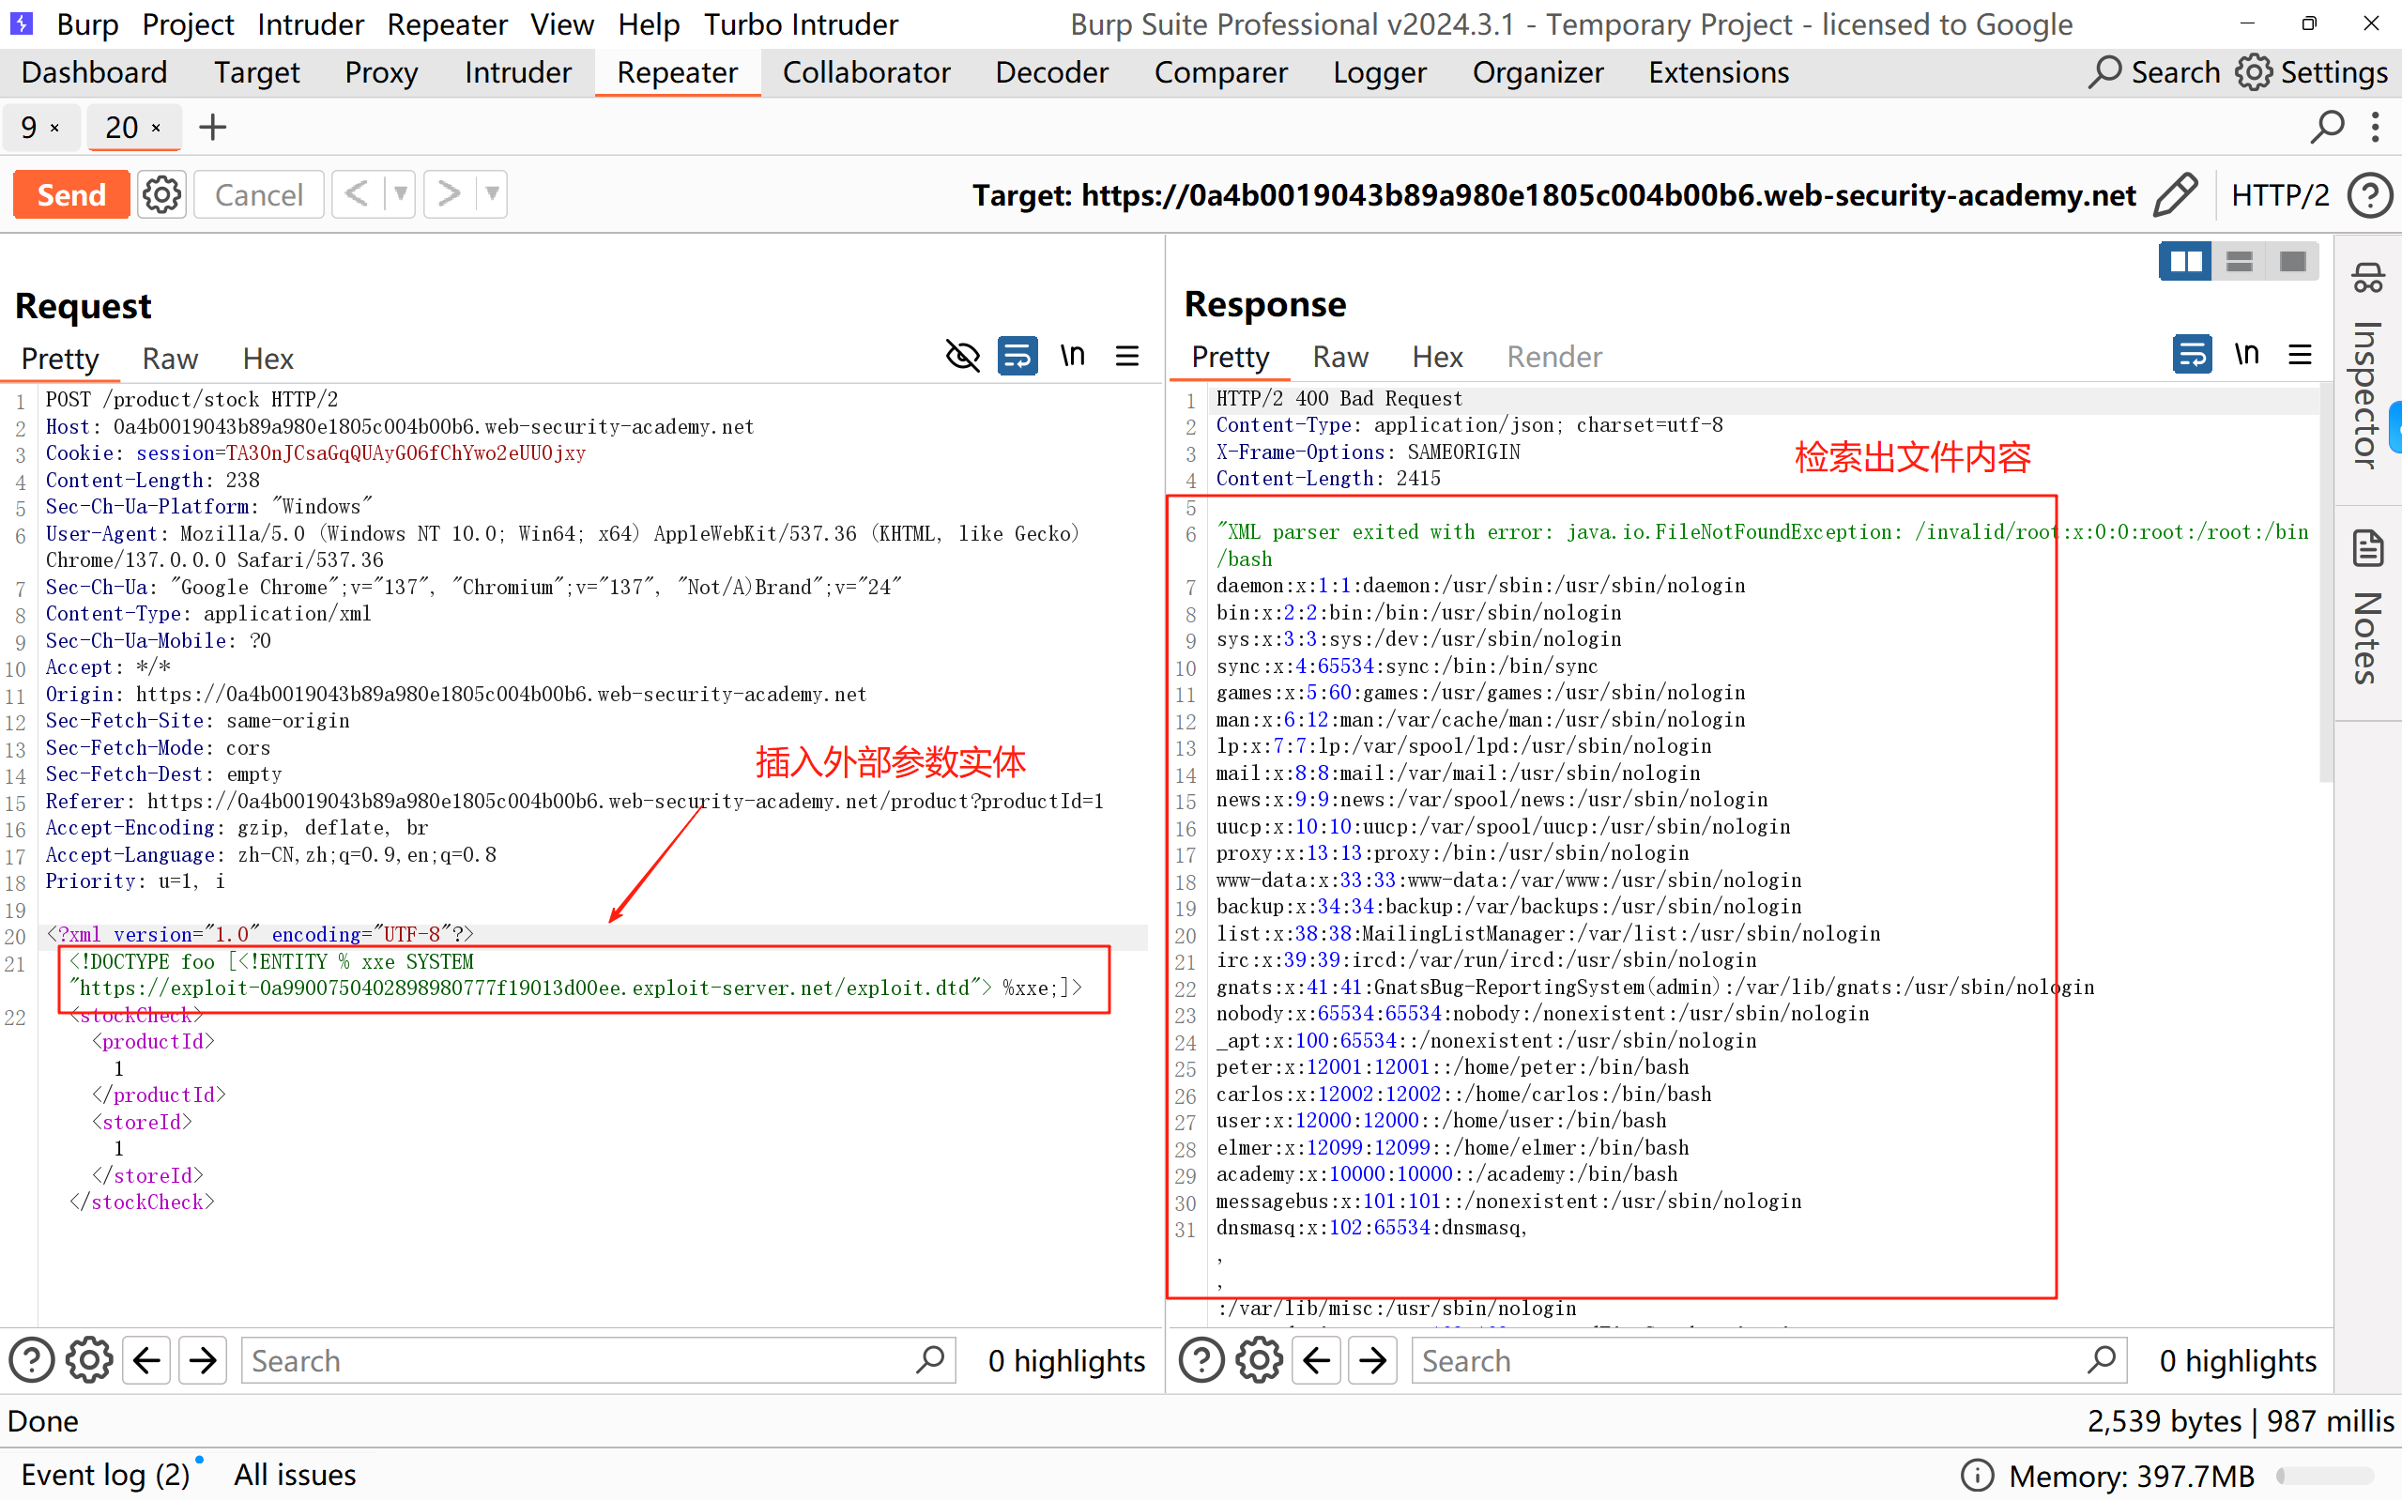Click the Repeater tab search magnifier
The height and width of the screenshot is (1501, 2402).
click(2327, 127)
